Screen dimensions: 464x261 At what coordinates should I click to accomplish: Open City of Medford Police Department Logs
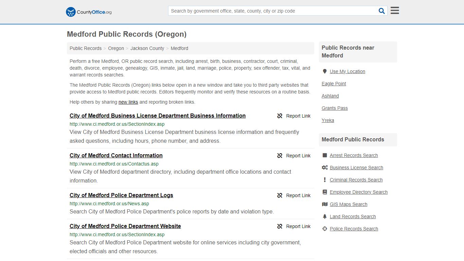[x=121, y=195]
